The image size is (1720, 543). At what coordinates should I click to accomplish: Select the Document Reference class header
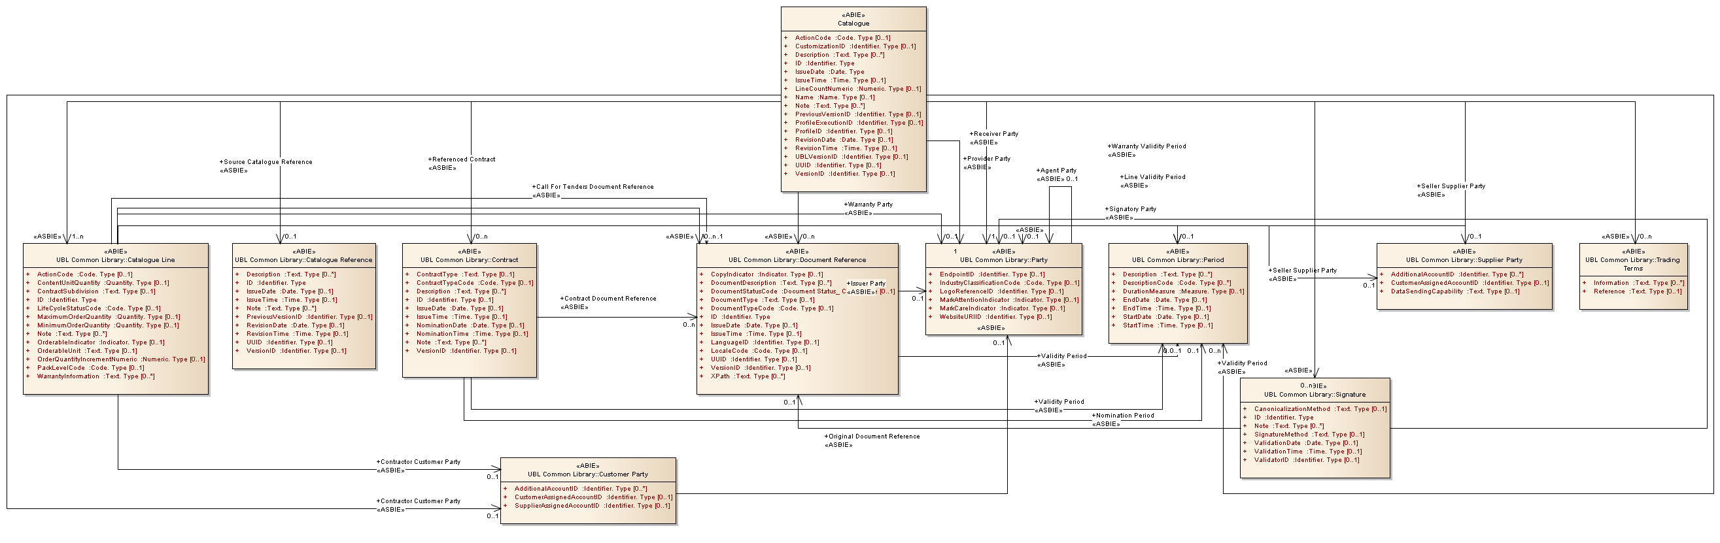(x=797, y=260)
